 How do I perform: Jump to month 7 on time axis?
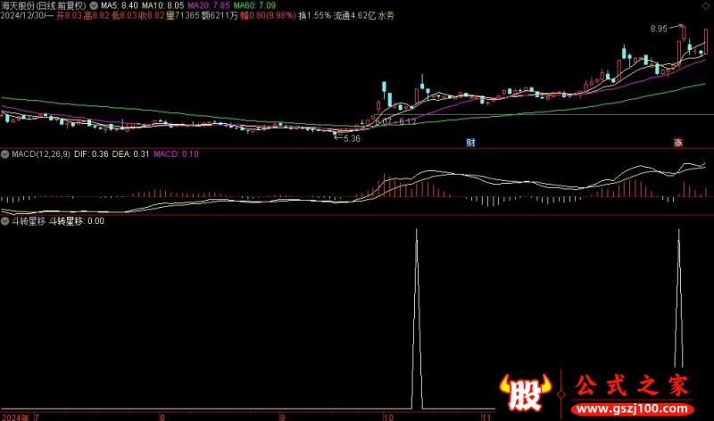coord(37,417)
